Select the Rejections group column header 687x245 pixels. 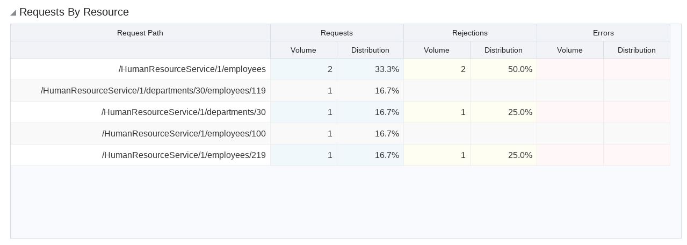tap(469, 33)
